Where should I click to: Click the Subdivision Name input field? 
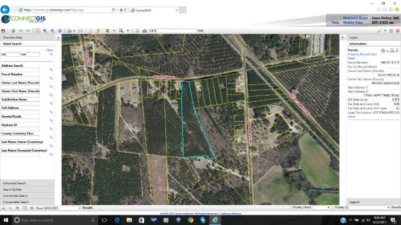tap(21, 103)
